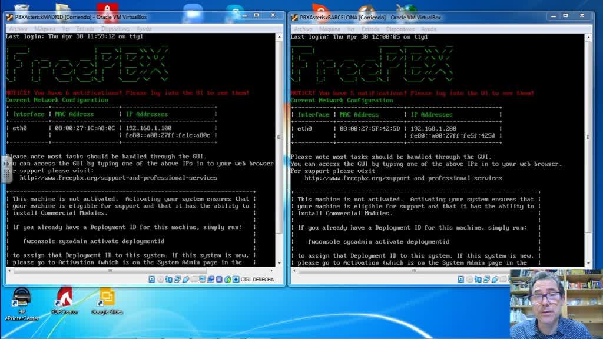Click 'eth0' interface cell in MADRID console
This screenshot has height=339, width=603.
pyautogui.click(x=19, y=128)
